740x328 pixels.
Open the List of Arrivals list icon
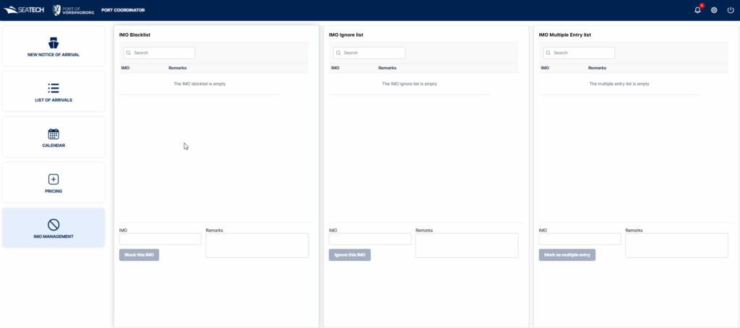click(x=53, y=88)
